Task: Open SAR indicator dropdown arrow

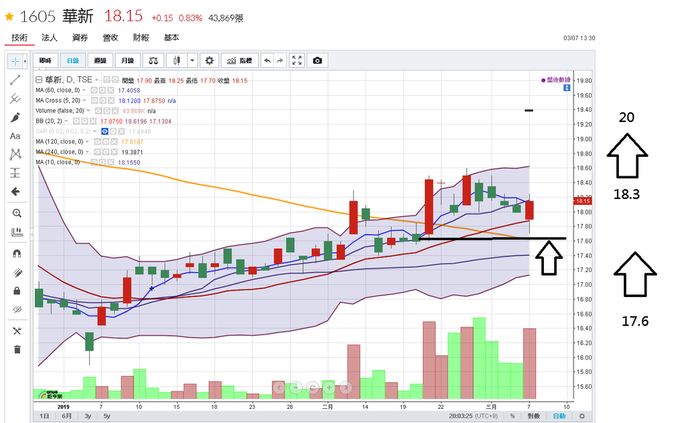Action: [95, 131]
